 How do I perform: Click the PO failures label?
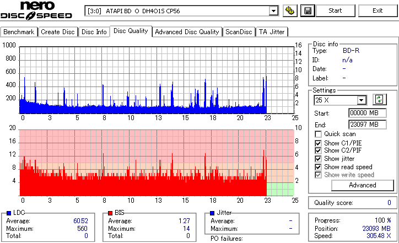coord(227,239)
